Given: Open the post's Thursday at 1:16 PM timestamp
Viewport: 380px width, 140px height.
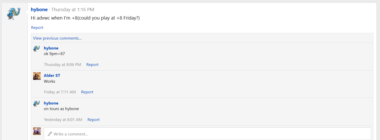Looking at the screenshot, I should [73, 10].
